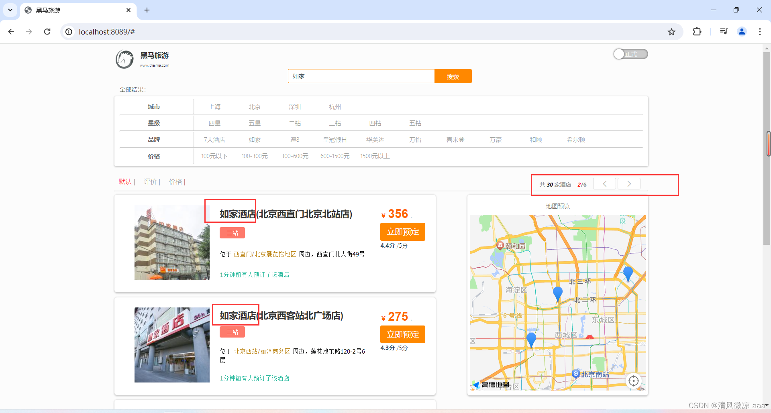The width and height of the screenshot is (771, 413).
Task: Open the browser extensions puzzle icon
Action: (697, 32)
